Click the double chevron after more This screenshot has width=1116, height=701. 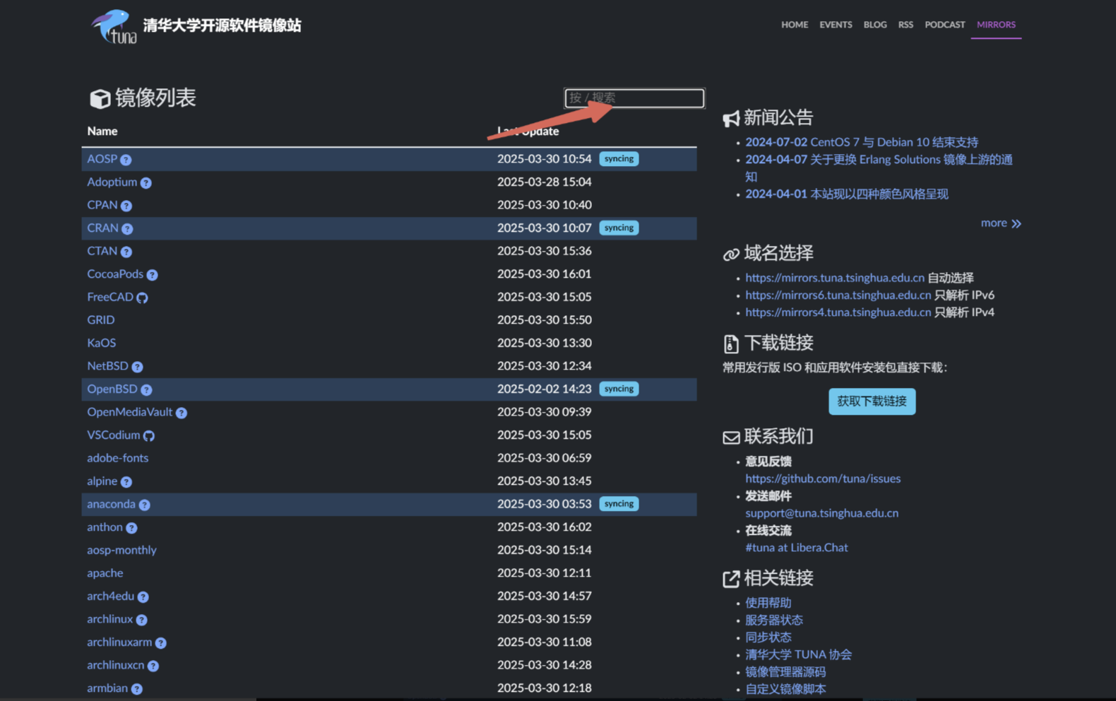(x=1016, y=223)
